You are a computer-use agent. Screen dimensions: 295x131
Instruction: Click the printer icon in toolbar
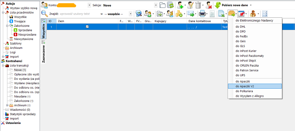(202, 14)
